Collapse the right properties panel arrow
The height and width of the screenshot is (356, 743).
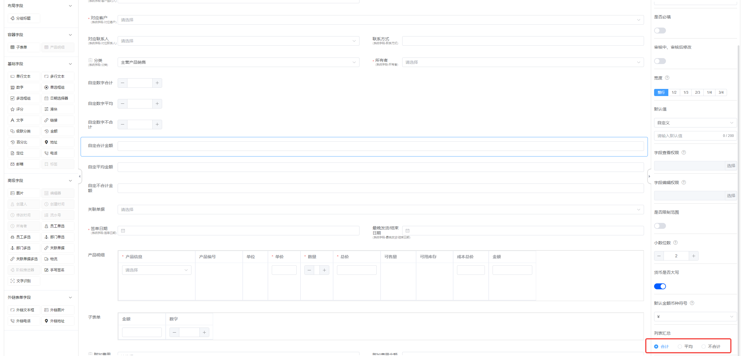tap(649, 176)
